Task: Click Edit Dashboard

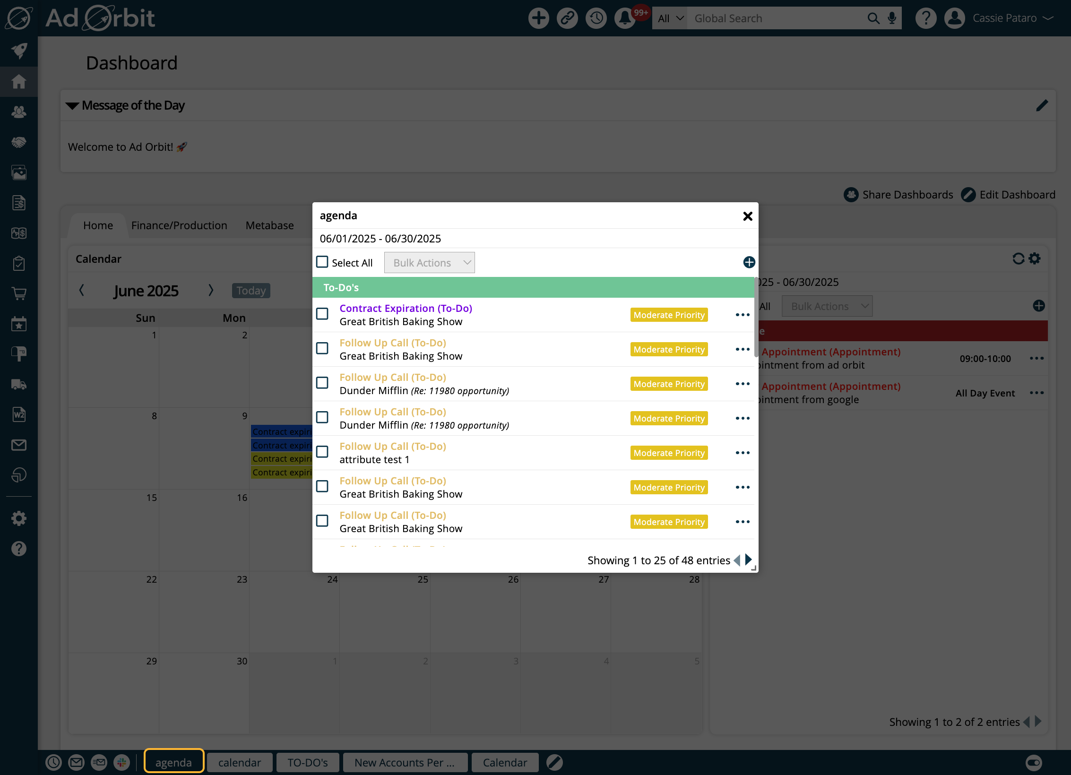Action: pos(1008,195)
